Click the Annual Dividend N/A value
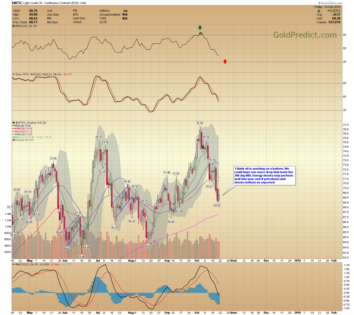354x315 pixels. (x=125, y=15)
